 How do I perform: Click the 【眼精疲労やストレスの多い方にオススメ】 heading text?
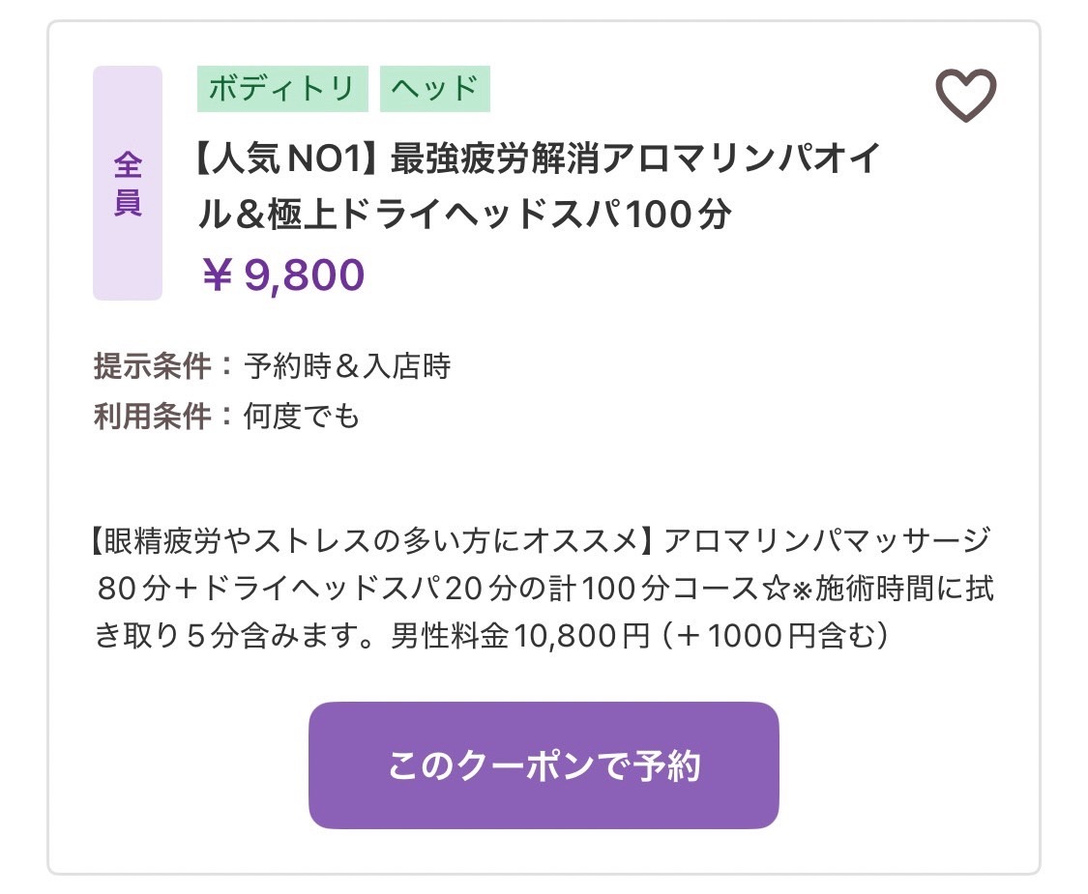click(374, 541)
